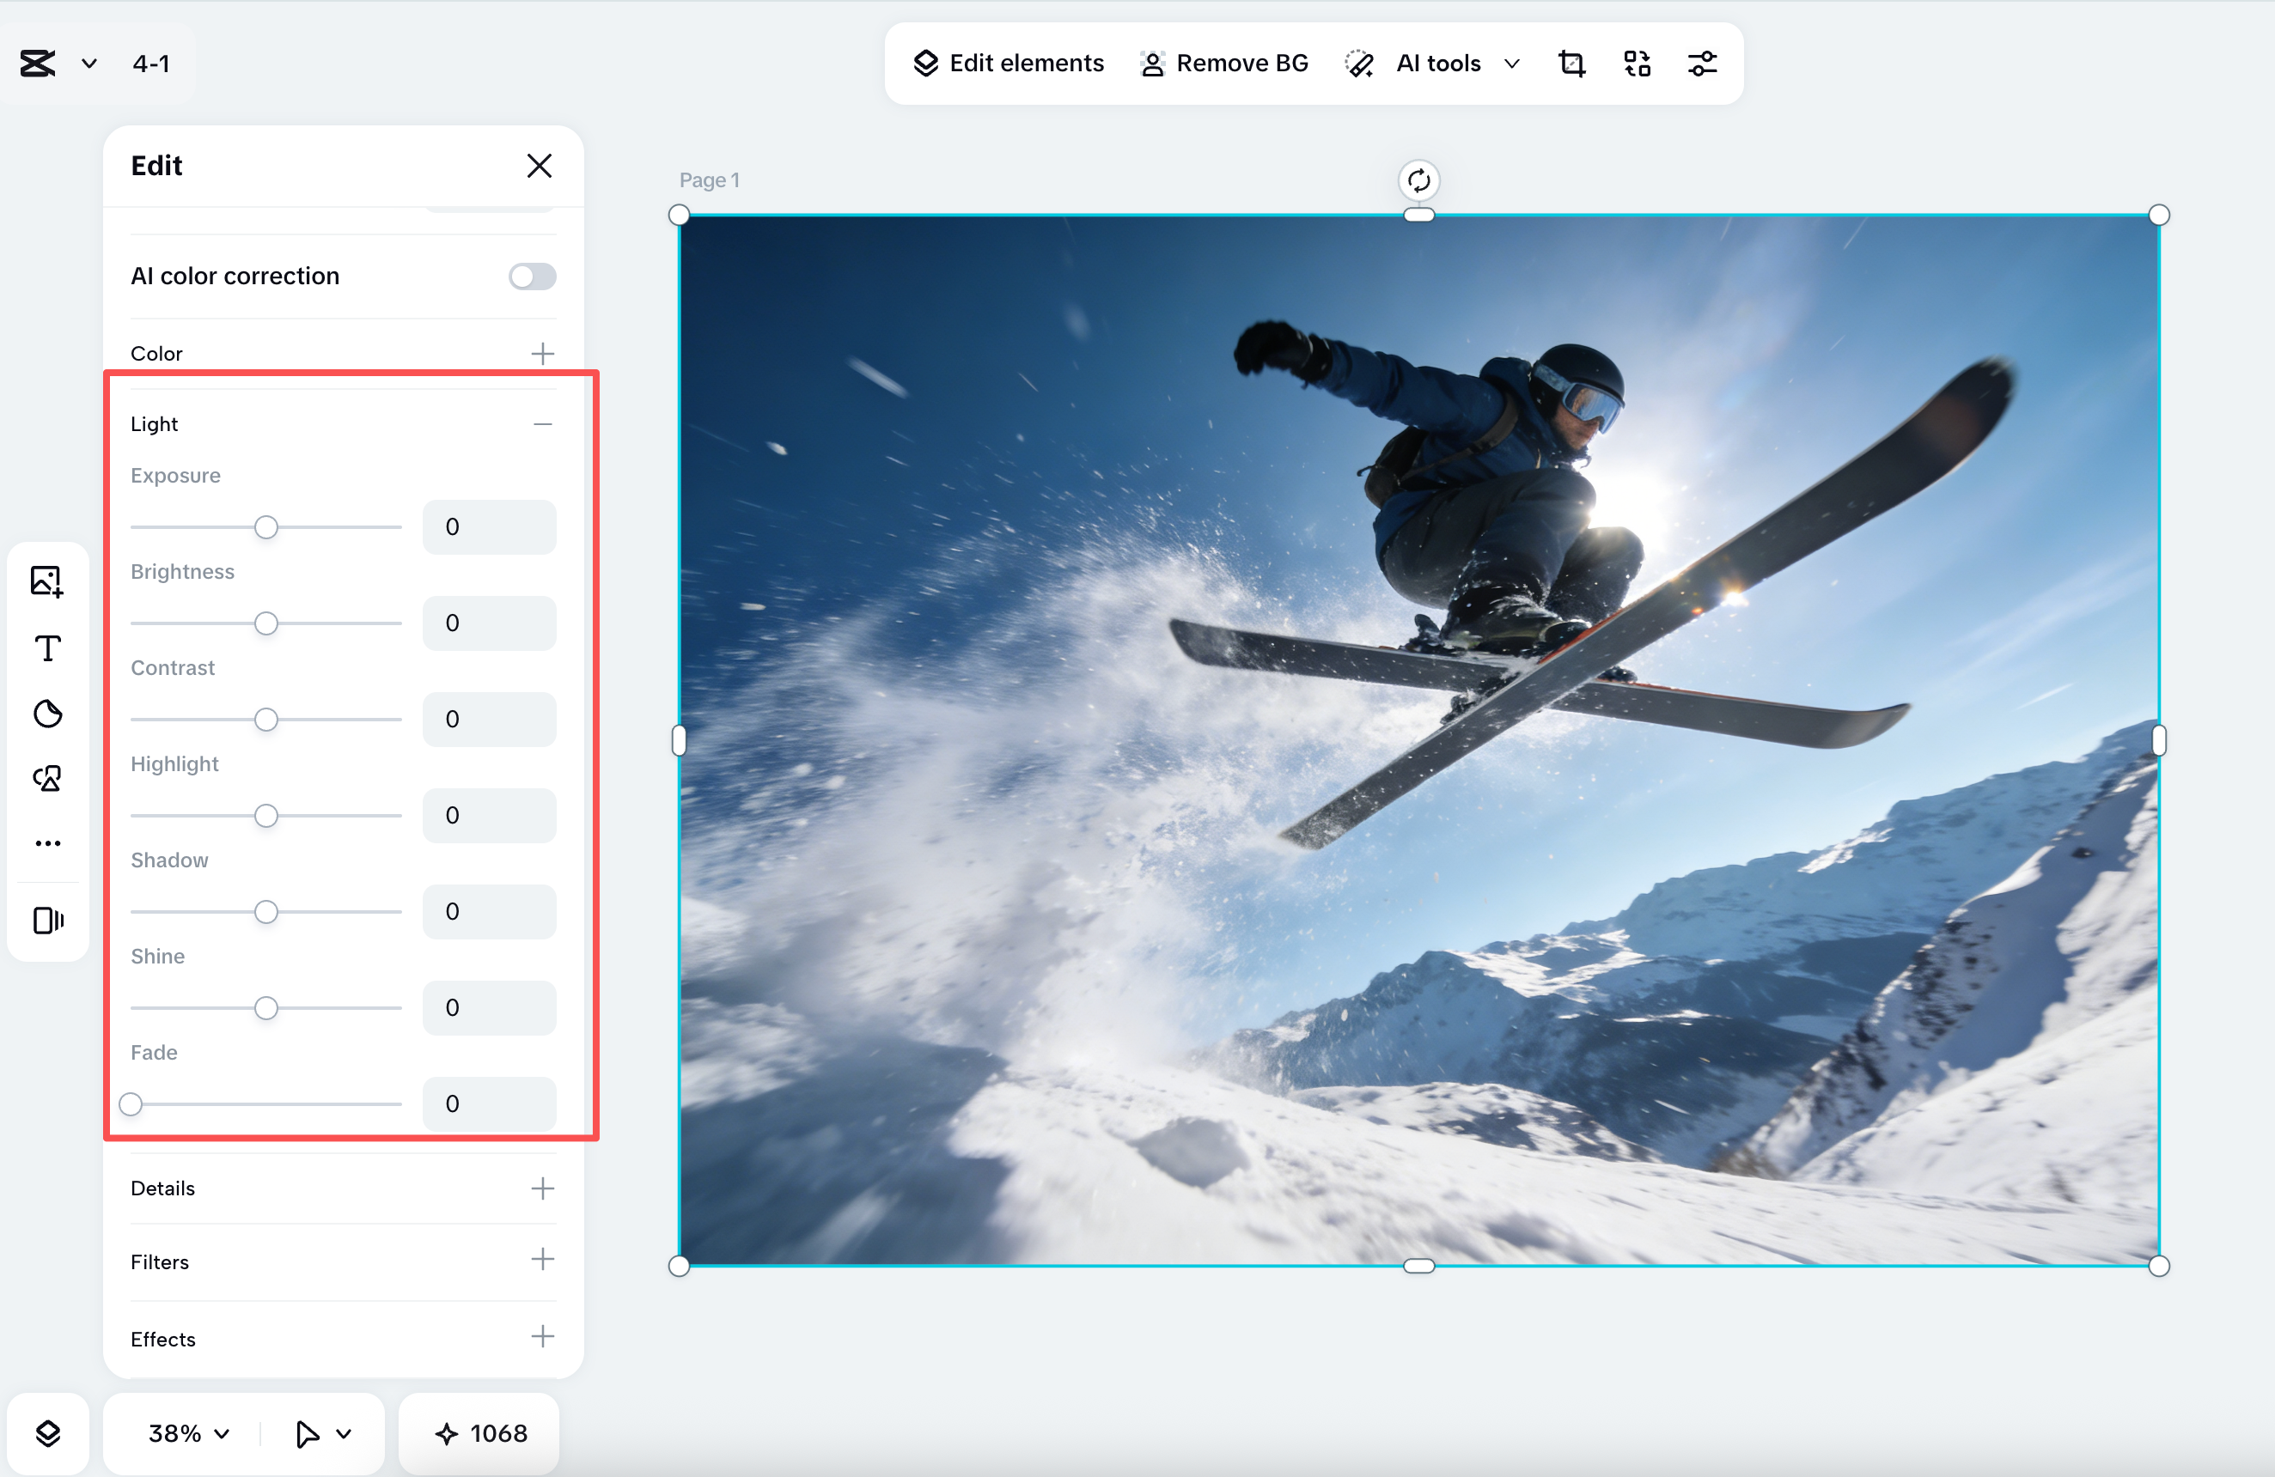Select the Text tool in left sidebar
2275x1477 pixels.
[48, 648]
